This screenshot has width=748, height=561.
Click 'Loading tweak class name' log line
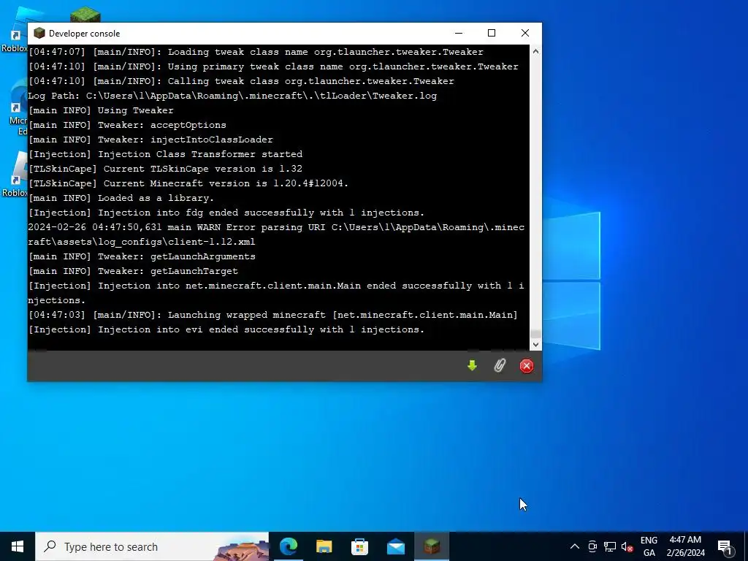click(x=256, y=52)
